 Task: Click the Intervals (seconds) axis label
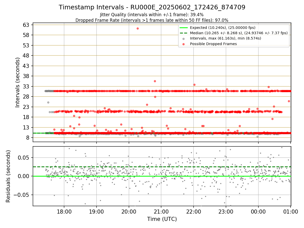click(x=17, y=82)
